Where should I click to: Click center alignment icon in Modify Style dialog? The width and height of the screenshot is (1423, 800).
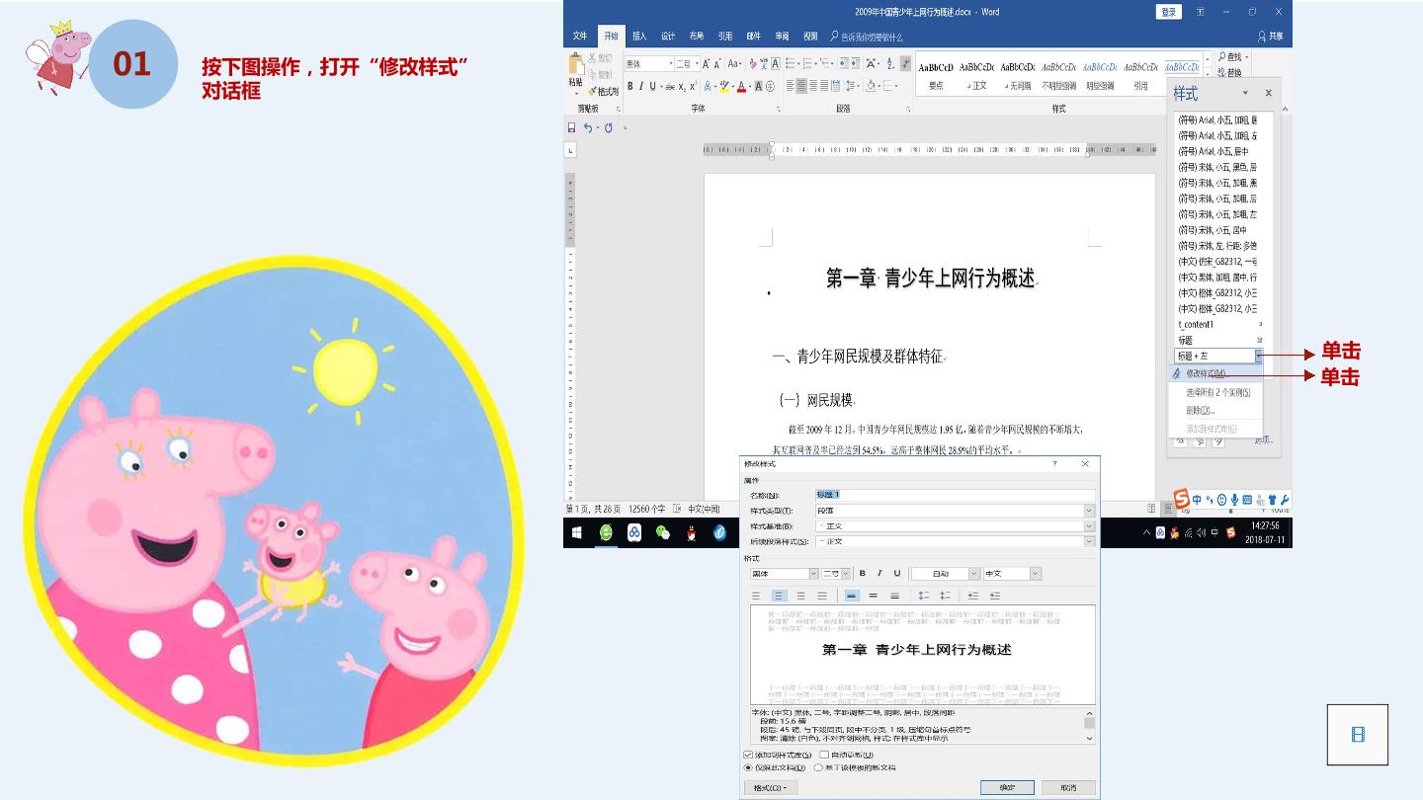click(x=779, y=596)
